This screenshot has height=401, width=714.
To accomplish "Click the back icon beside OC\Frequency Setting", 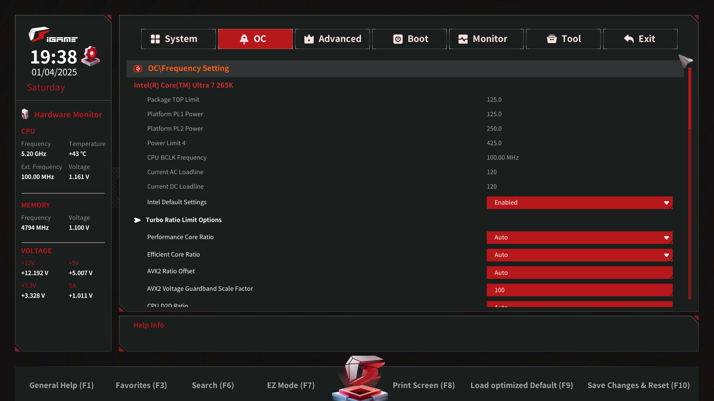I will (138, 69).
